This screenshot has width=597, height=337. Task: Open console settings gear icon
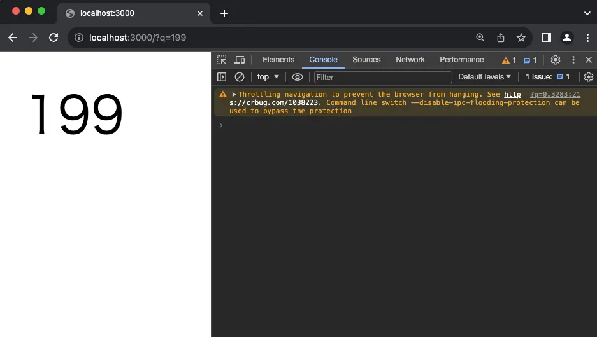[x=589, y=77]
